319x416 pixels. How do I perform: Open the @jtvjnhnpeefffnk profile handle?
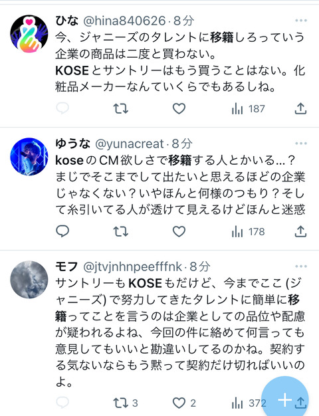(132, 267)
